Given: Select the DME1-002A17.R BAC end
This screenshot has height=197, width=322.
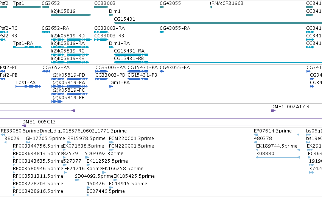Looking at the screenshot, I should [273, 111].
